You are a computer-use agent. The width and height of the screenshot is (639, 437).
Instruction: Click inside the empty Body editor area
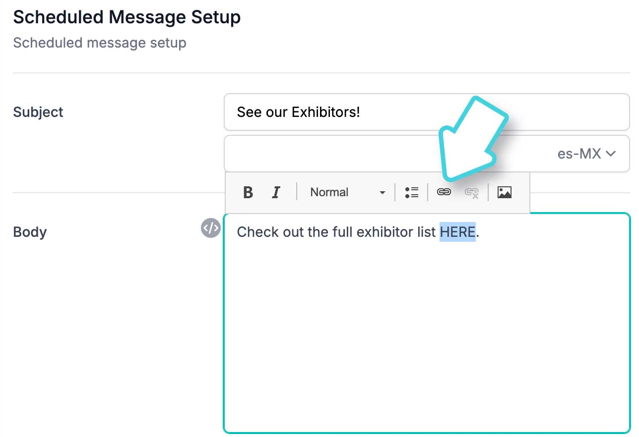[427, 337]
